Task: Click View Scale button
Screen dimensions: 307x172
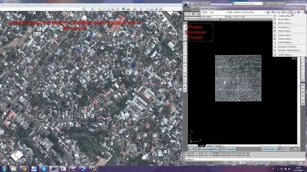Action: pyautogui.click(x=271, y=149)
